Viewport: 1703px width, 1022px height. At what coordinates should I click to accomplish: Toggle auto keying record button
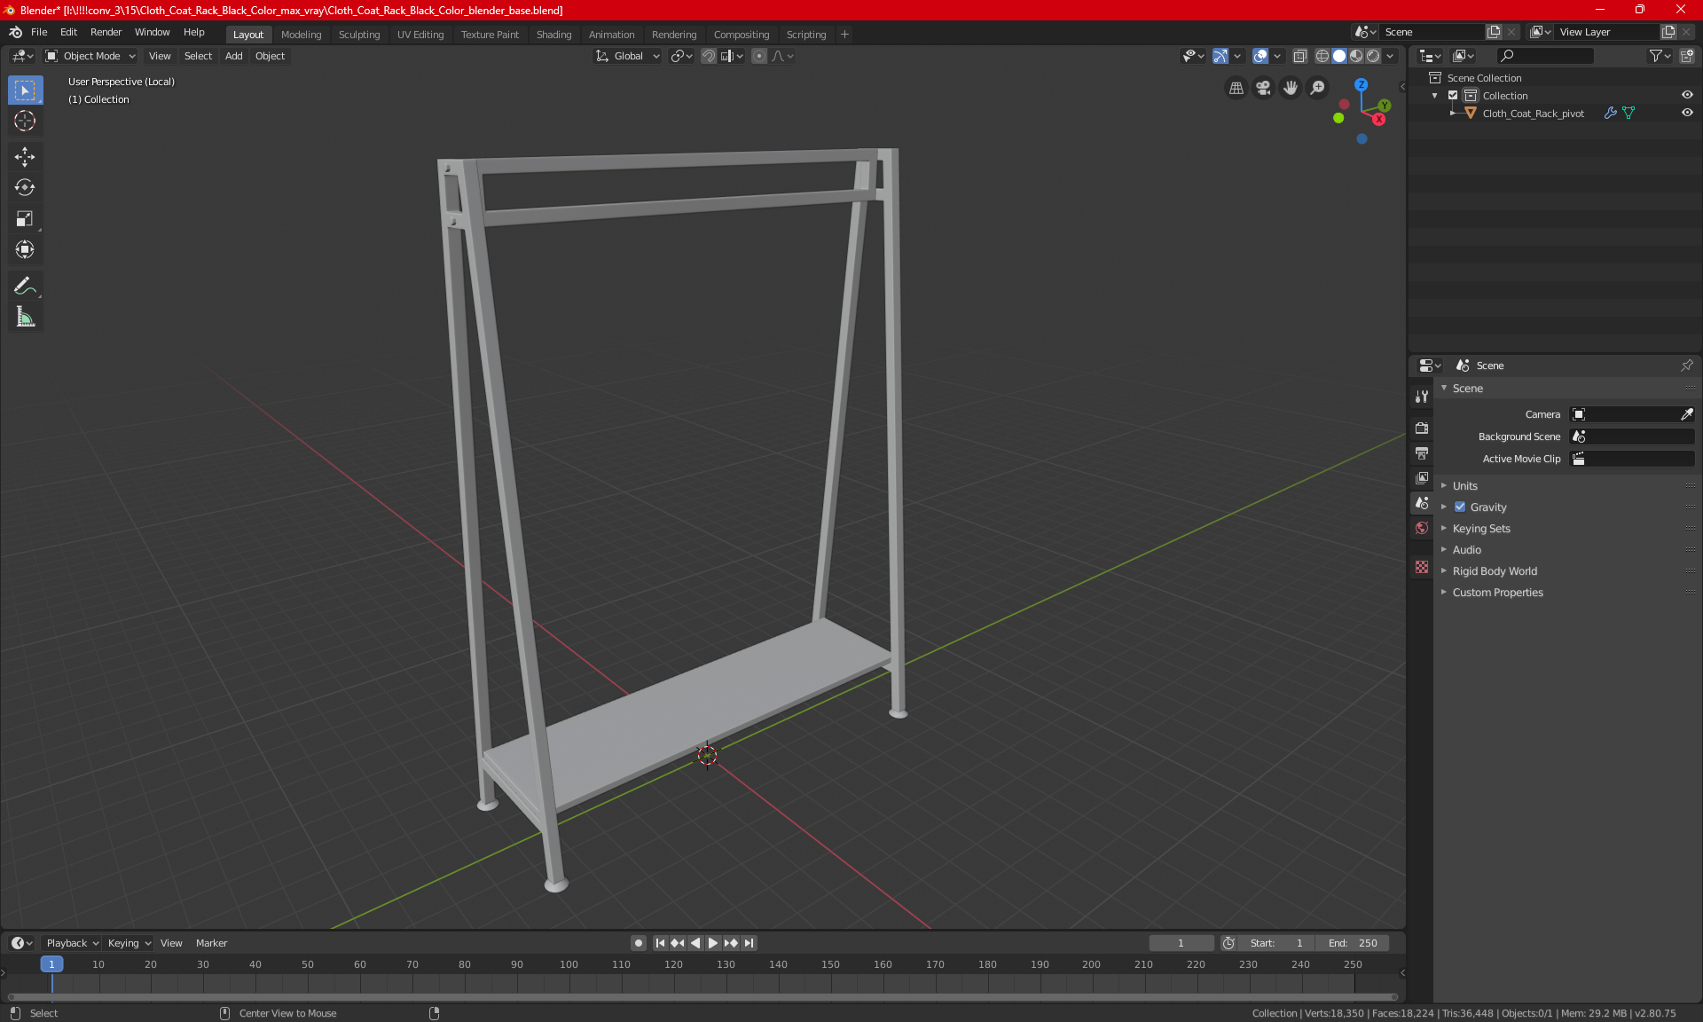[639, 943]
